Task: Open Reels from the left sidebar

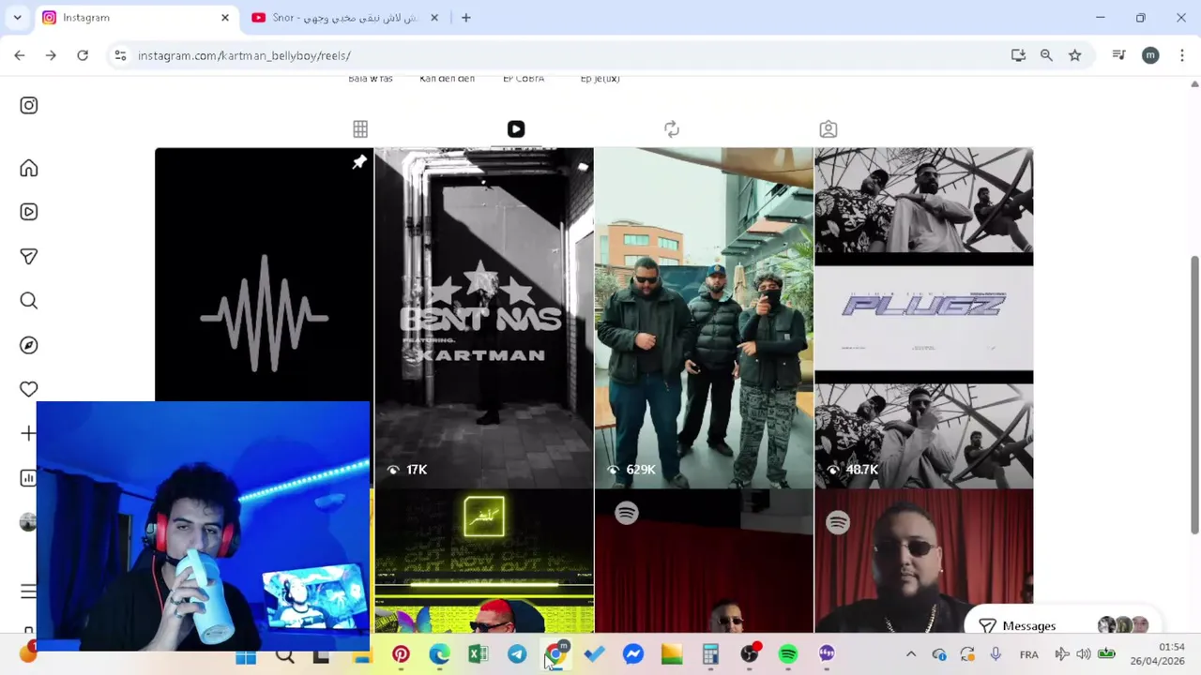Action: pyautogui.click(x=29, y=212)
